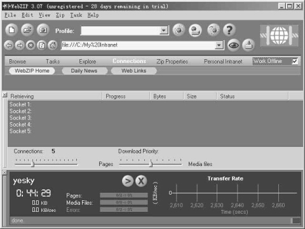Click the yesky task name

tap(24, 181)
